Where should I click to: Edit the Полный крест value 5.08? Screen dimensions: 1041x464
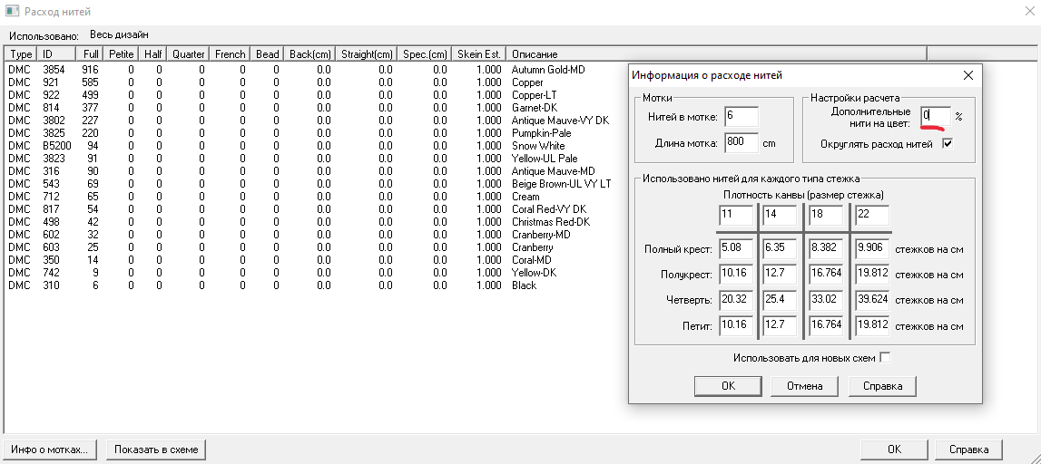pos(736,248)
